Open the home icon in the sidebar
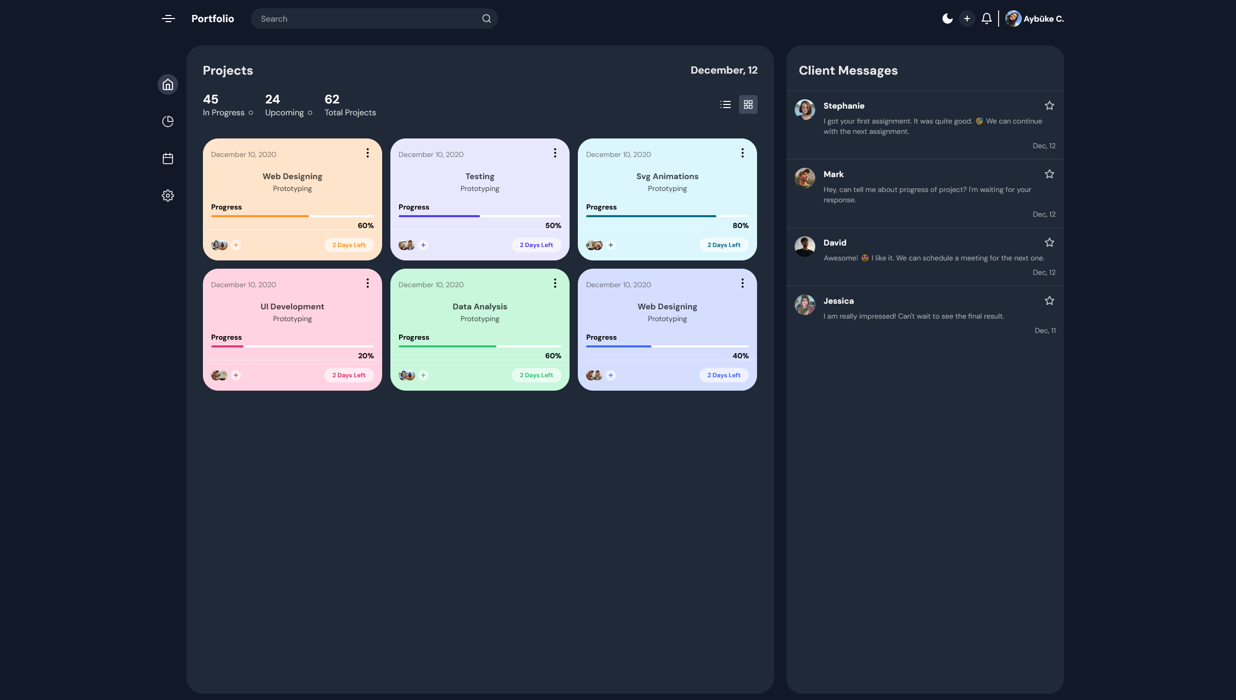The width and height of the screenshot is (1236, 700). (168, 84)
